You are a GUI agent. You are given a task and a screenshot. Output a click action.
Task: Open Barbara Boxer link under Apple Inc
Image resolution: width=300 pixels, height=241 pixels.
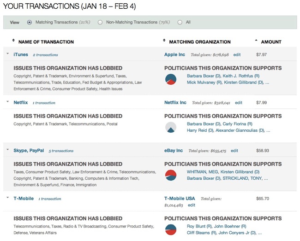[x=204, y=76]
